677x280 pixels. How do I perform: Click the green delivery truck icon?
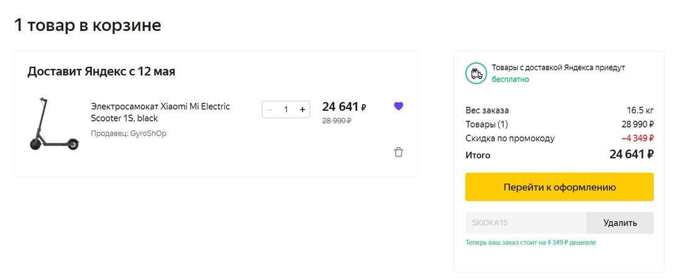476,74
